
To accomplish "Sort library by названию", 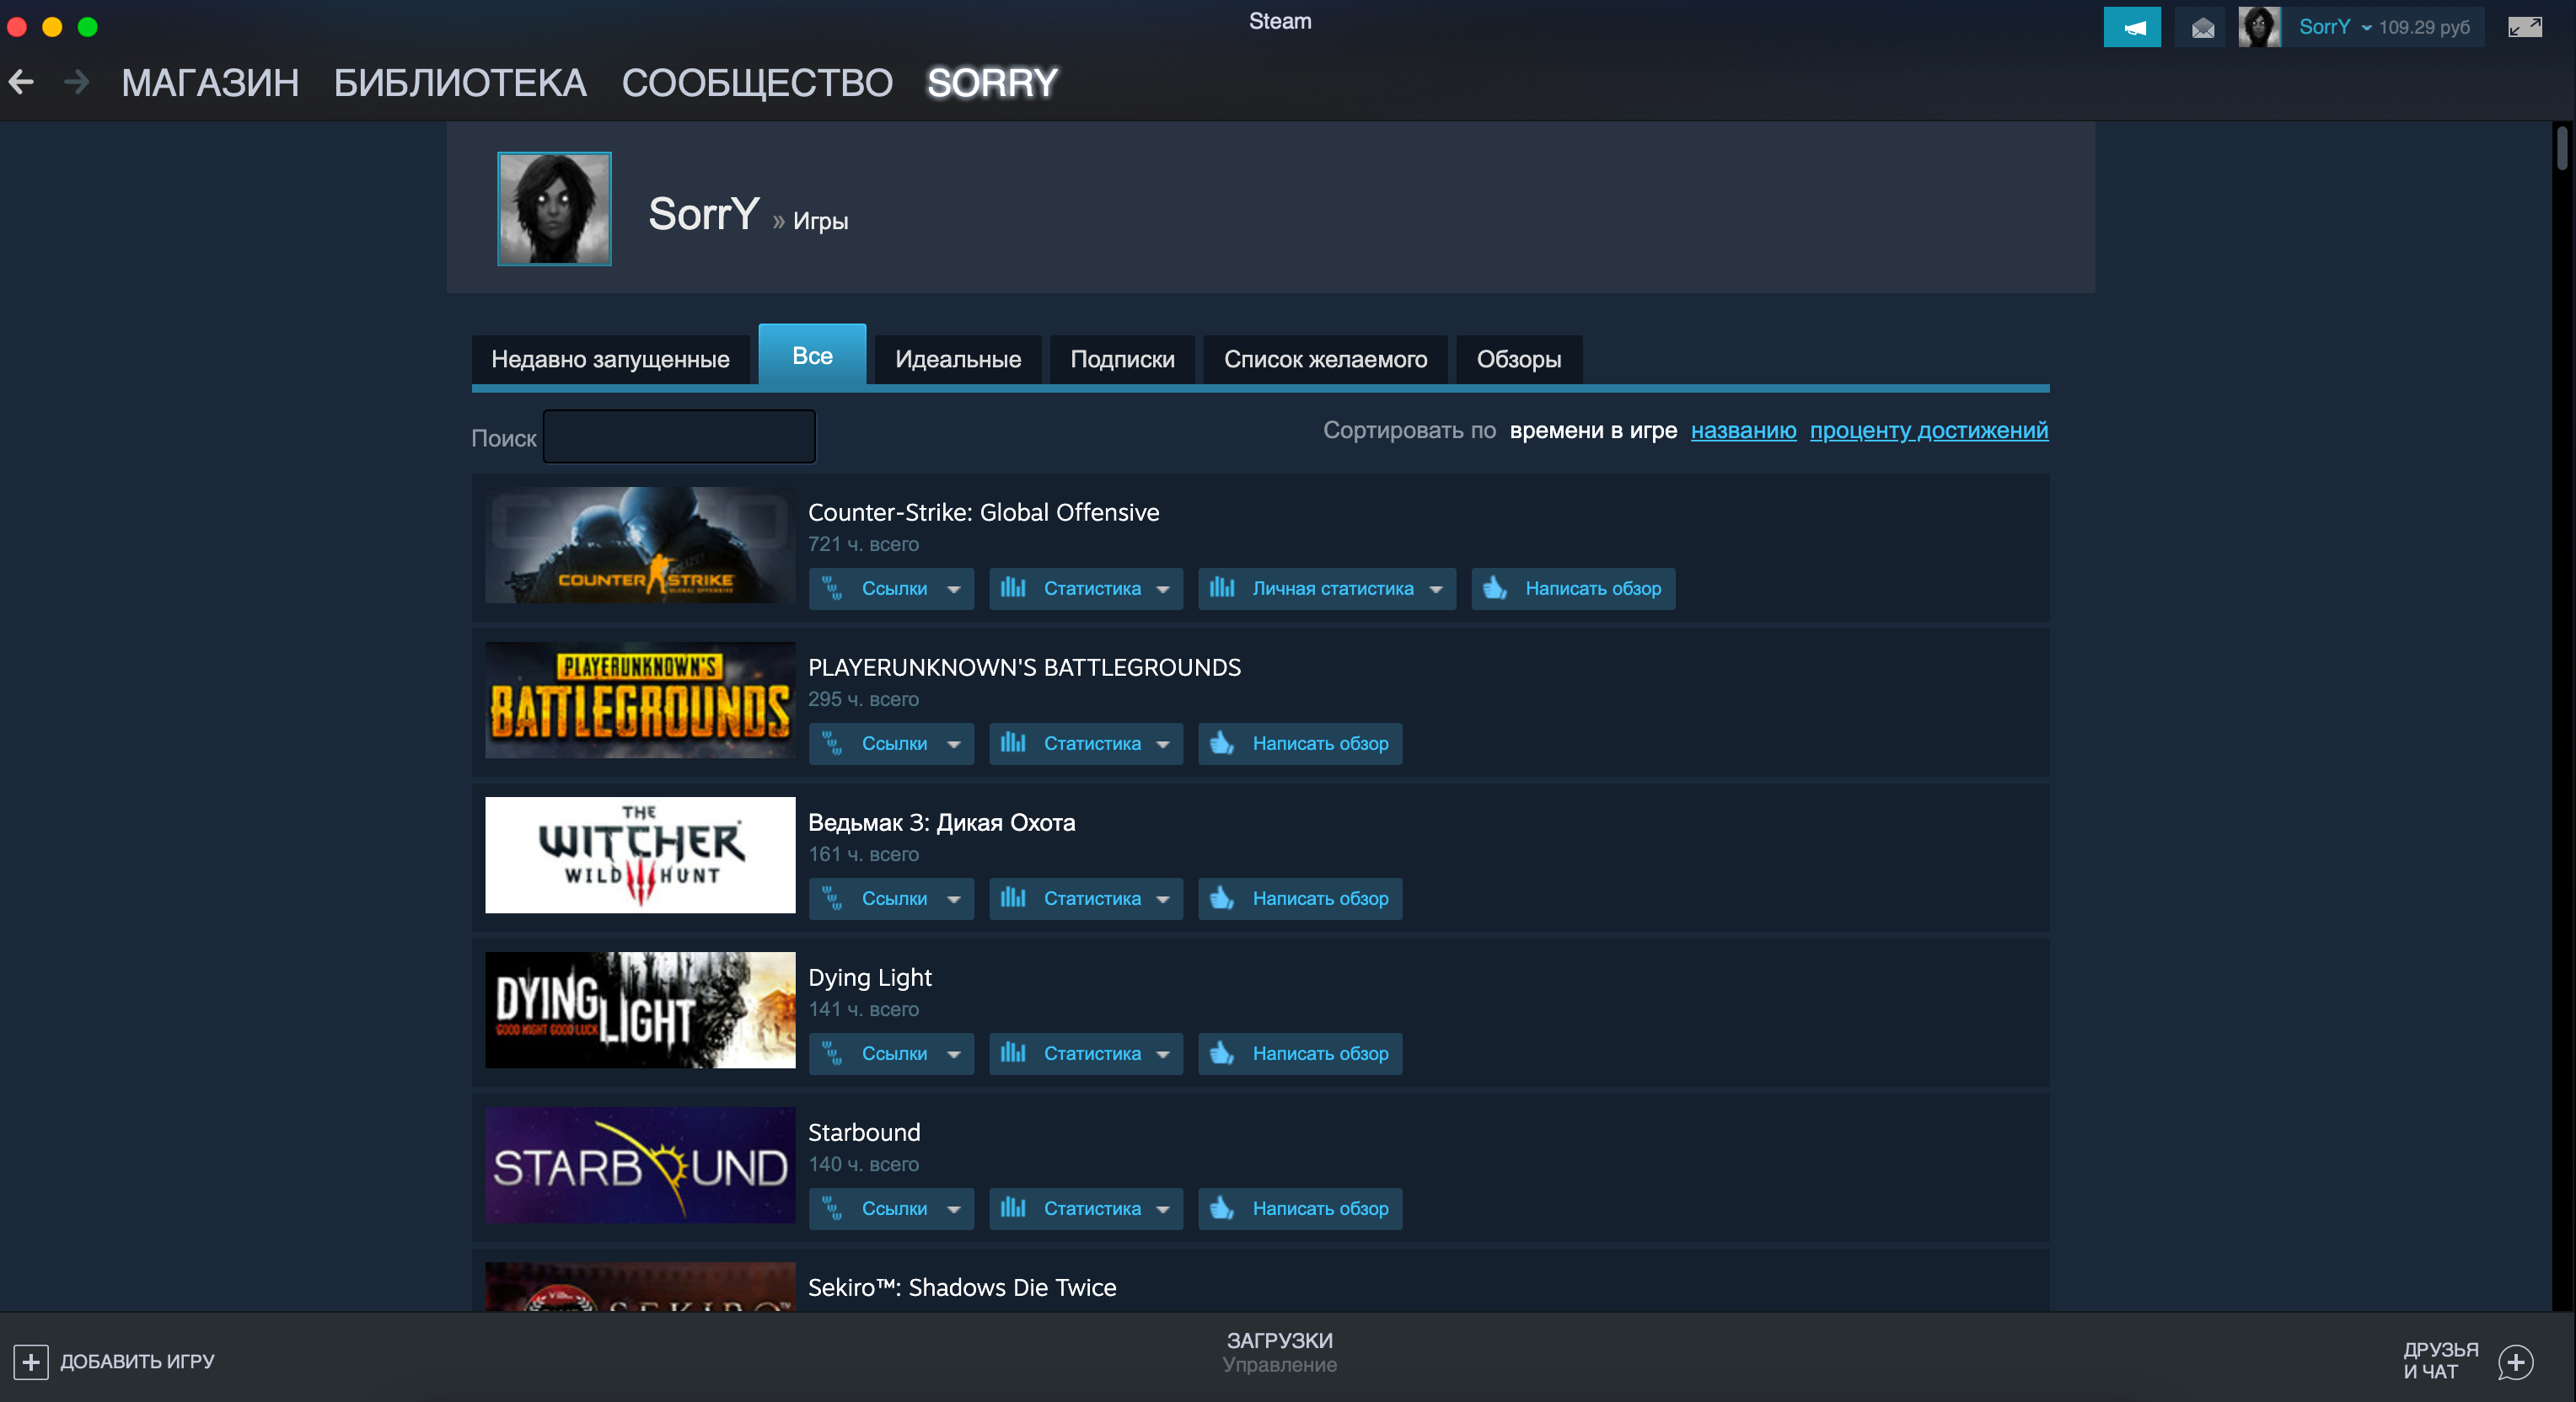I will pos(1742,430).
